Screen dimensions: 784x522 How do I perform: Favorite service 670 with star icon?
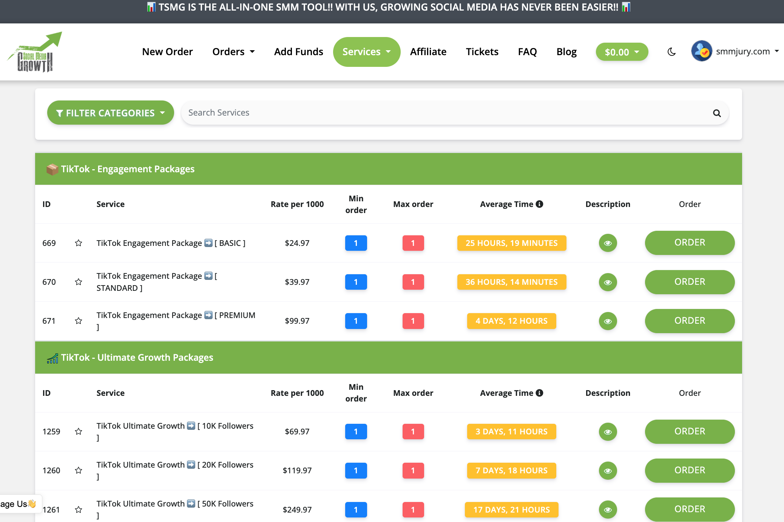click(x=79, y=282)
